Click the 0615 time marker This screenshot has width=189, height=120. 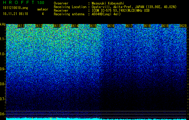[93, 26]
